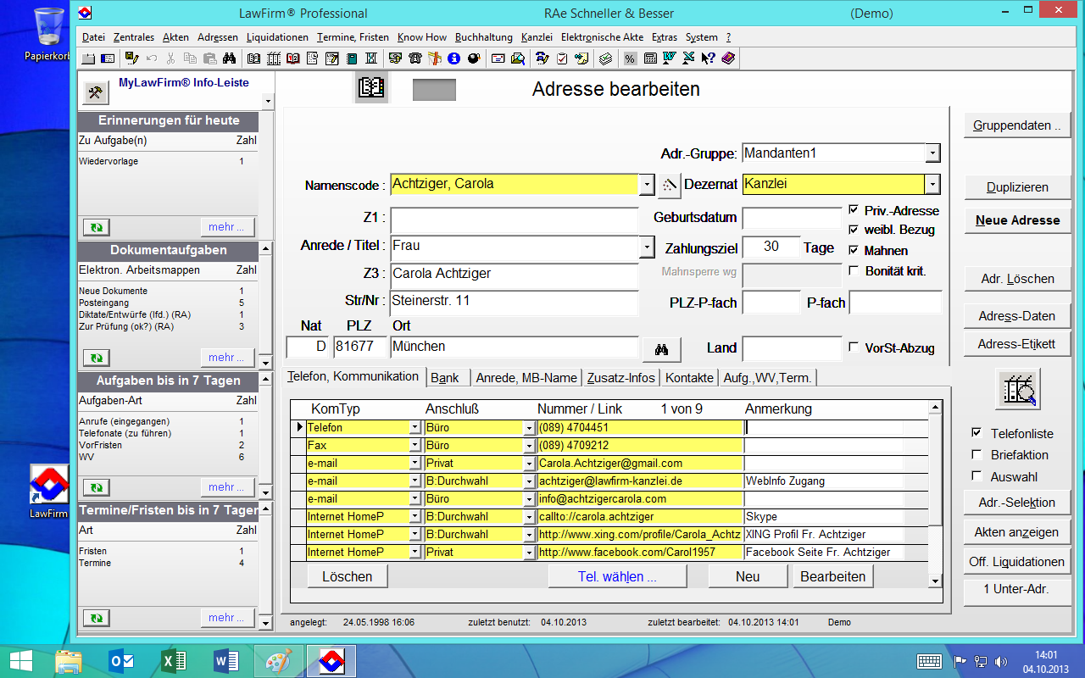Image resolution: width=1085 pixels, height=678 pixels.
Task: Enable the Bonität krit. checkbox
Action: (854, 271)
